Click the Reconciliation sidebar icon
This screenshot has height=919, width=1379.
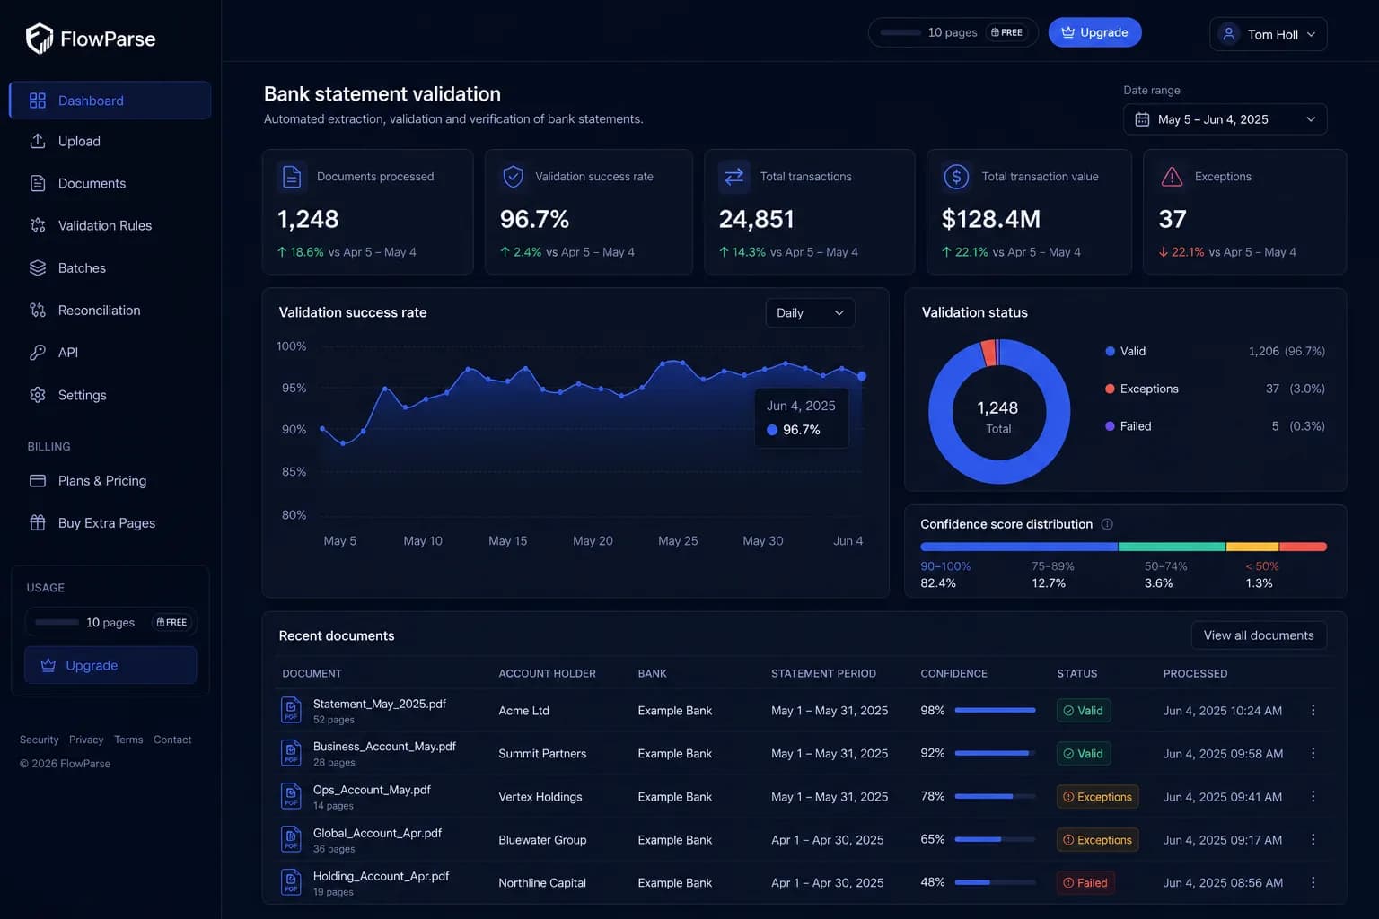point(38,310)
